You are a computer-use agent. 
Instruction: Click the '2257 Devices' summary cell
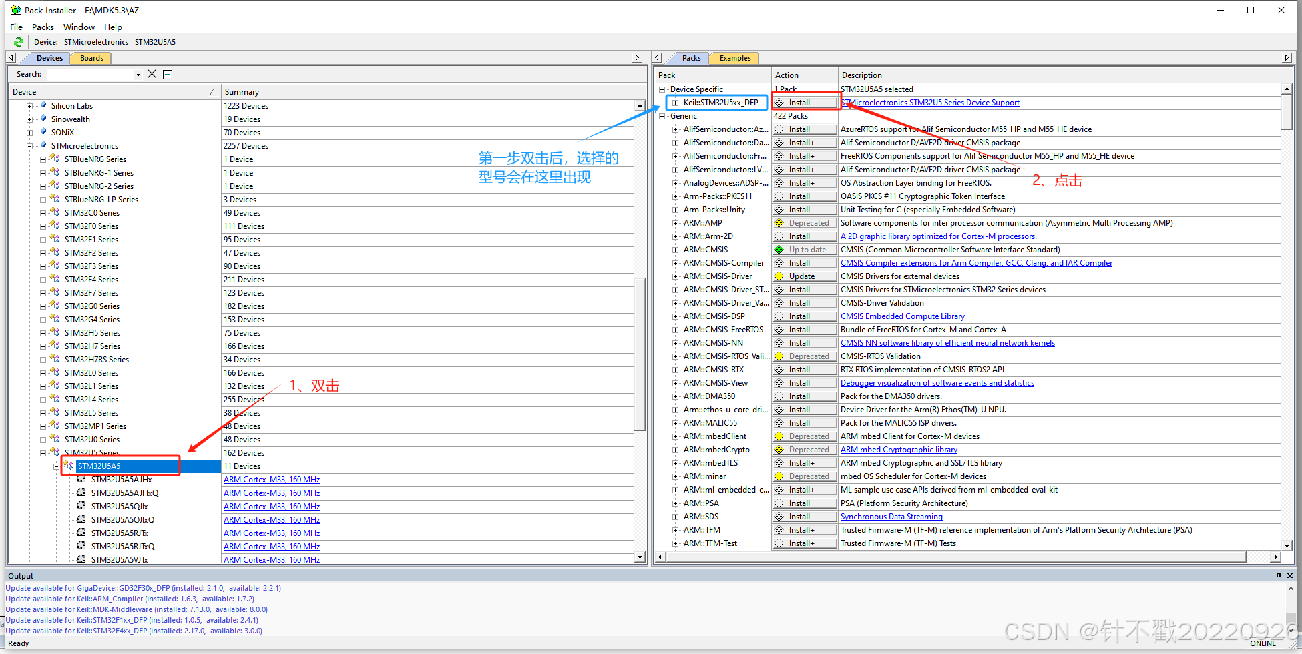tap(246, 146)
